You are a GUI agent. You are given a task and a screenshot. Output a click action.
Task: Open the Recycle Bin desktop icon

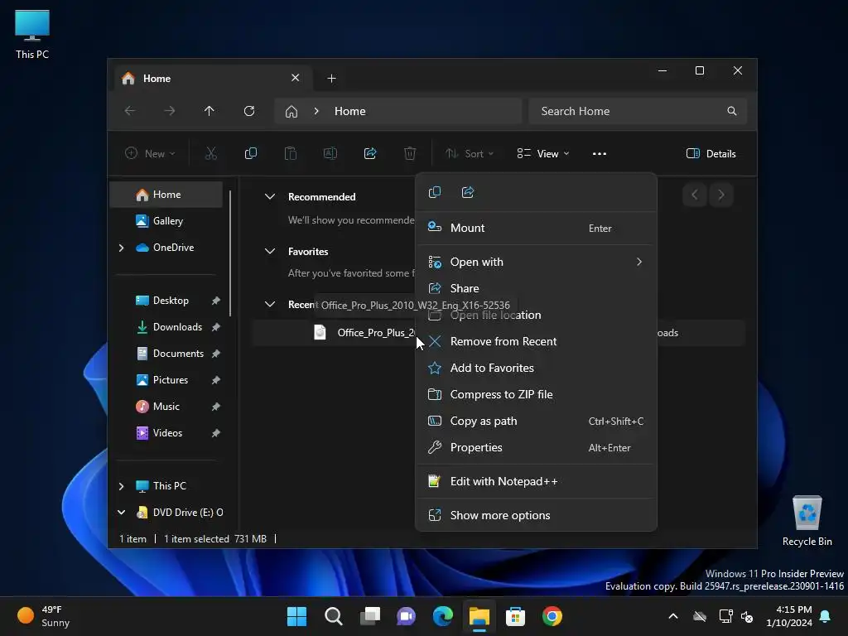point(807,520)
